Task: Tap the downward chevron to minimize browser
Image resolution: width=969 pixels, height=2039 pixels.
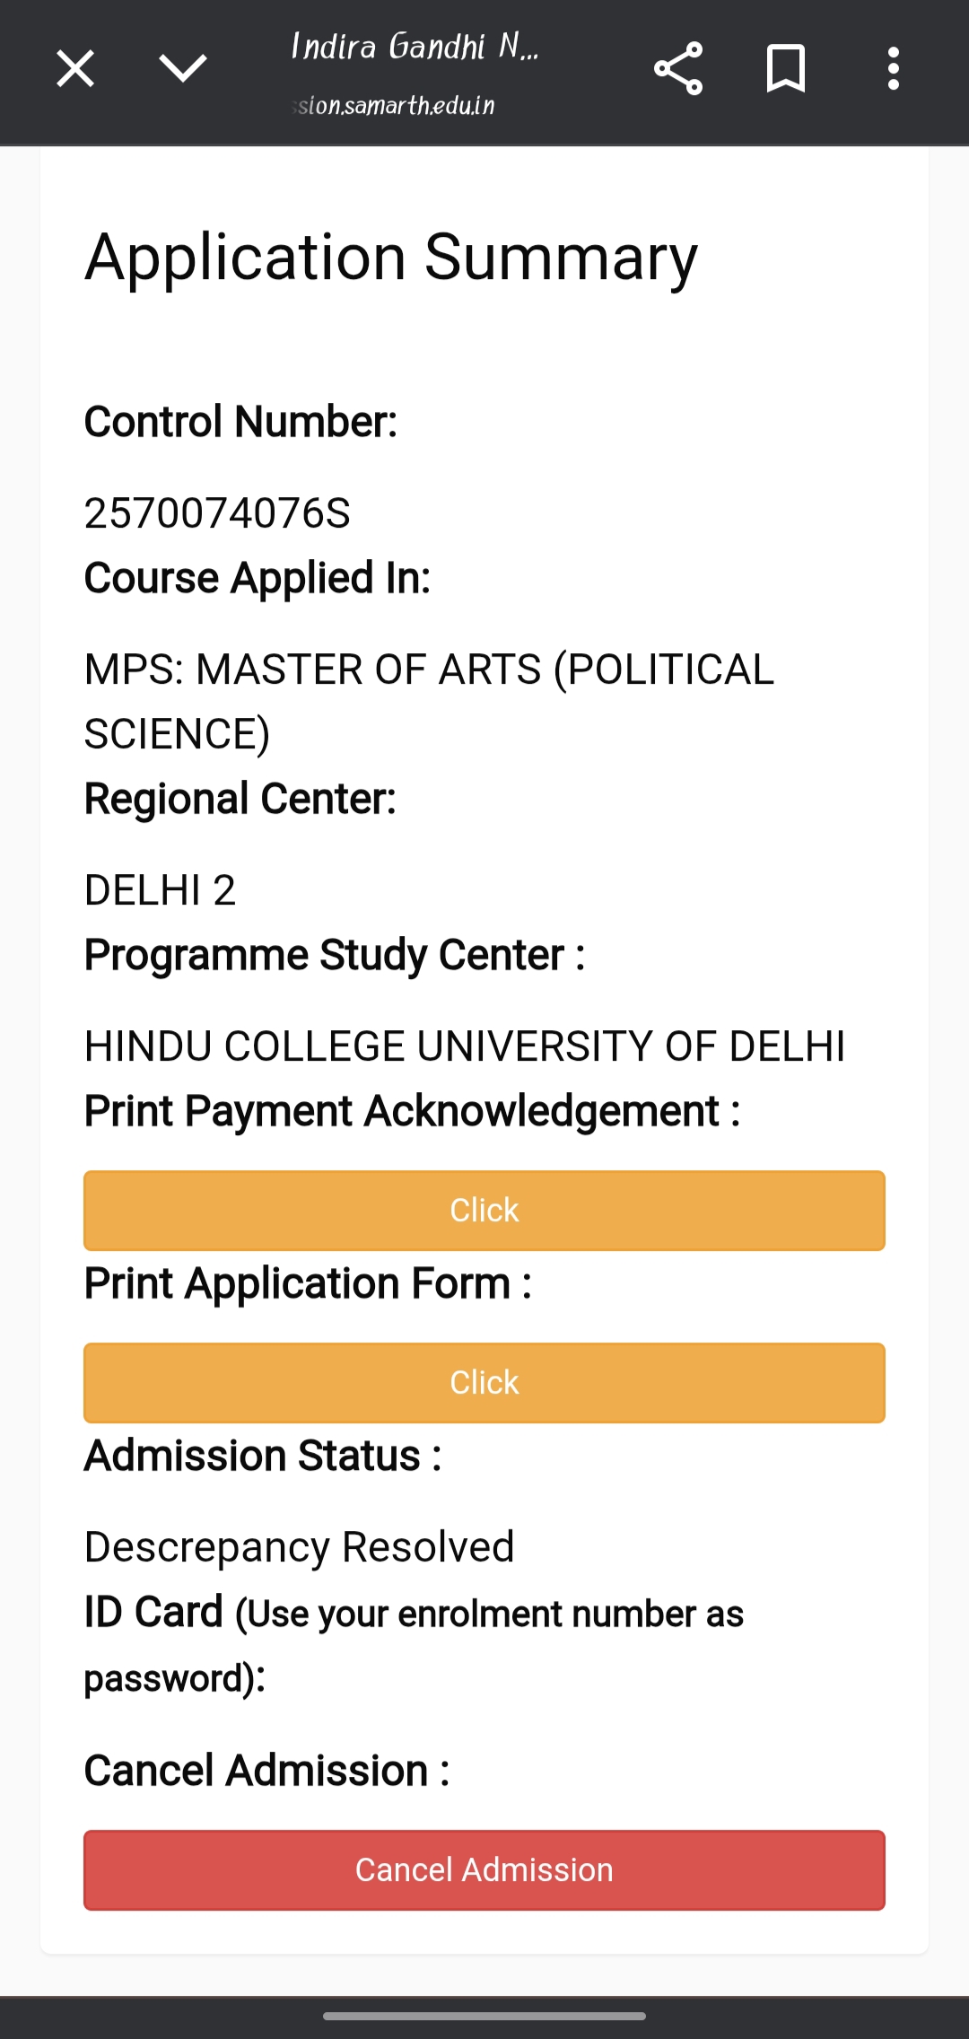Action: [183, 68]
